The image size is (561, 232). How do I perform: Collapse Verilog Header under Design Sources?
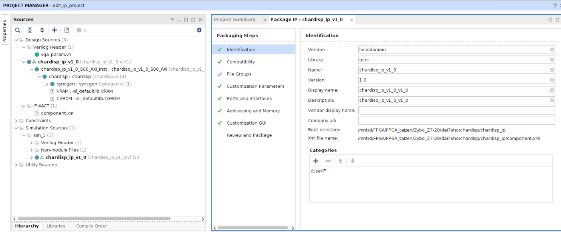click(24, 47)
